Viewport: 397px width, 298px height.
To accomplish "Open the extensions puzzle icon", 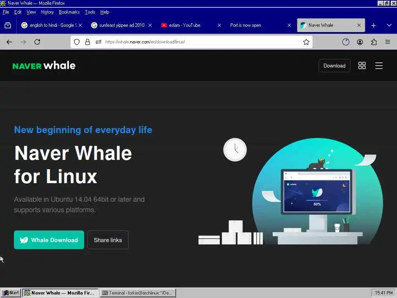I will (374, 42).
